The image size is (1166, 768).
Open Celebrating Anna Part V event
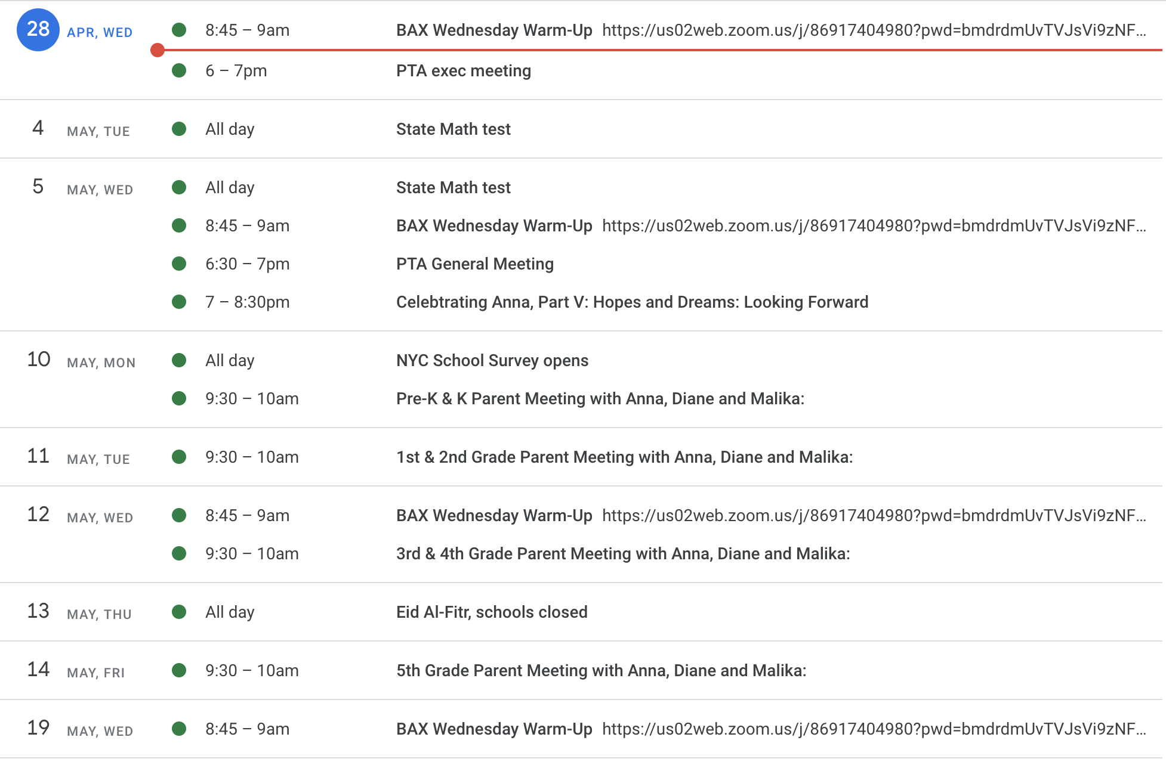pyautogui.click(x=632, y=302)
